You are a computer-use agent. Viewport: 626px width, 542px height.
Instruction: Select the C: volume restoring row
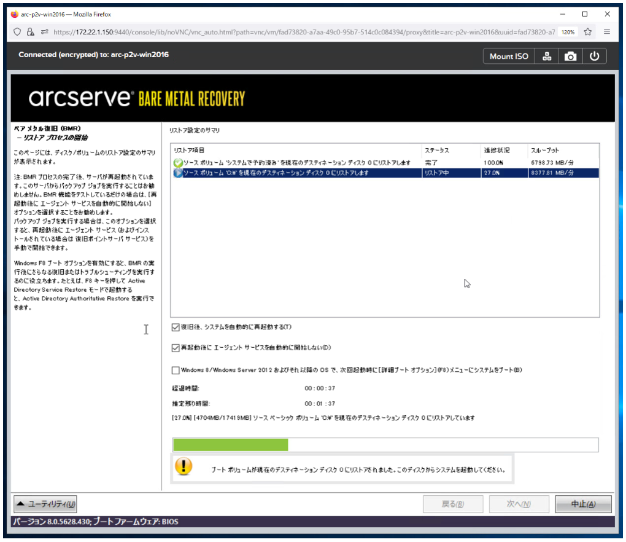click(385, 173)
